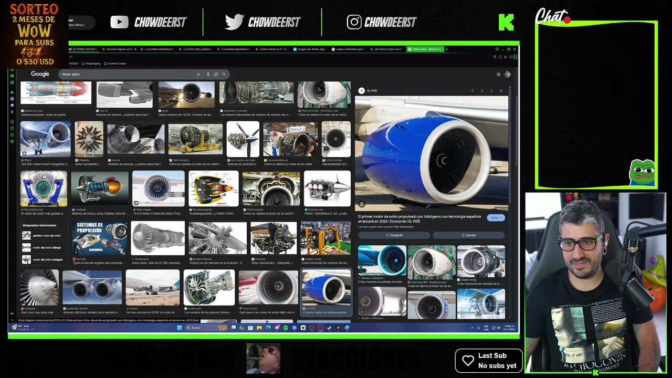Go to previous image in preview panel
This screenshot has width=672, height=378.
click(472, 91)
